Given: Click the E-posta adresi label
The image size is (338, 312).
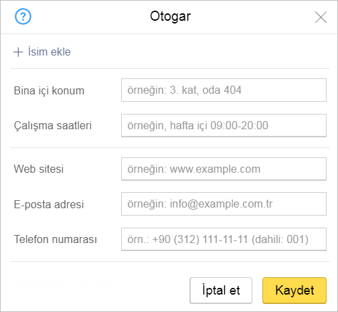Looking at the screenshot, I should 49,204.
